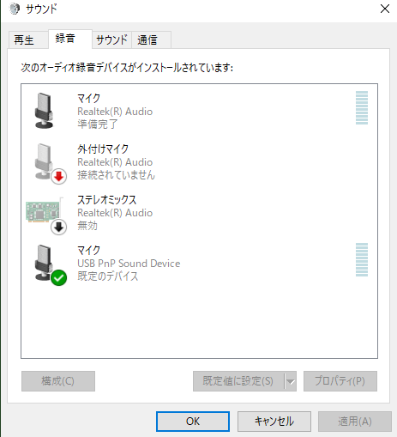Click the red down-arrow unplugged badge
Screen dimensions: 397x437
click(59, 177)
